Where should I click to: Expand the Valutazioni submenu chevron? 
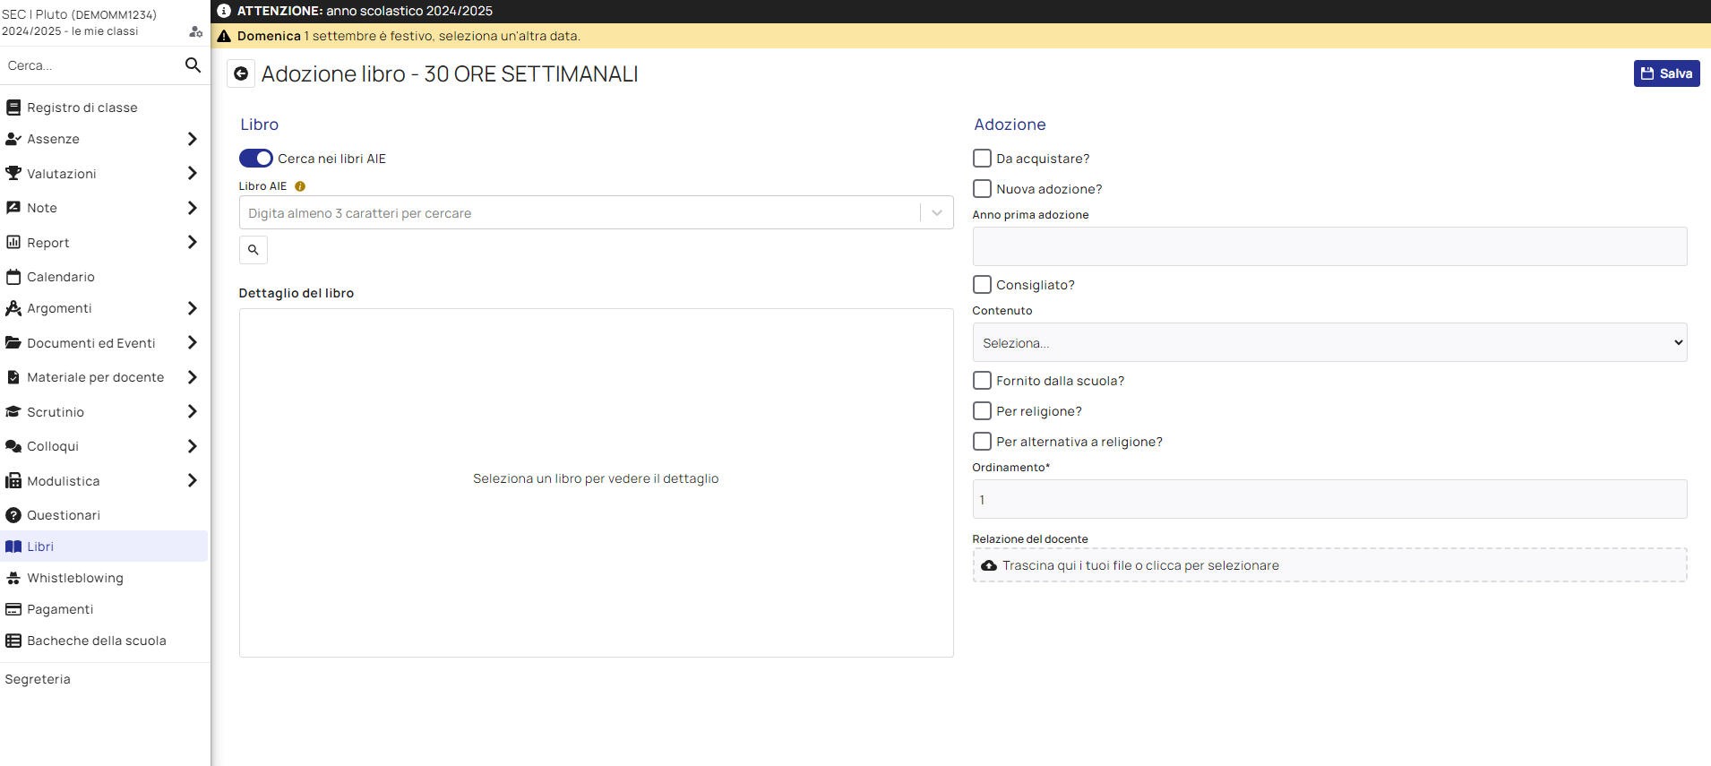[192, 173]
